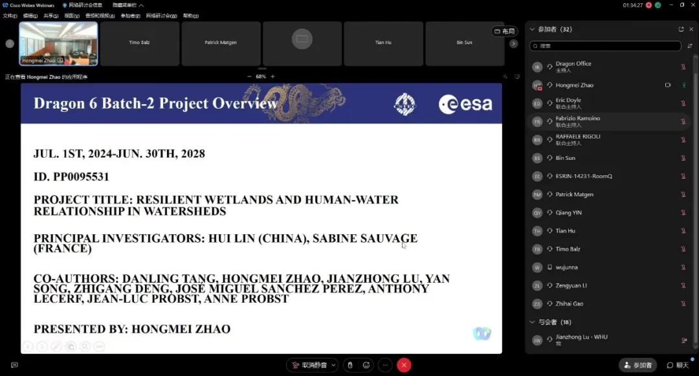Open the more options ellipsis button
This screenshot has height=376, width=699.
pos(385,365)
